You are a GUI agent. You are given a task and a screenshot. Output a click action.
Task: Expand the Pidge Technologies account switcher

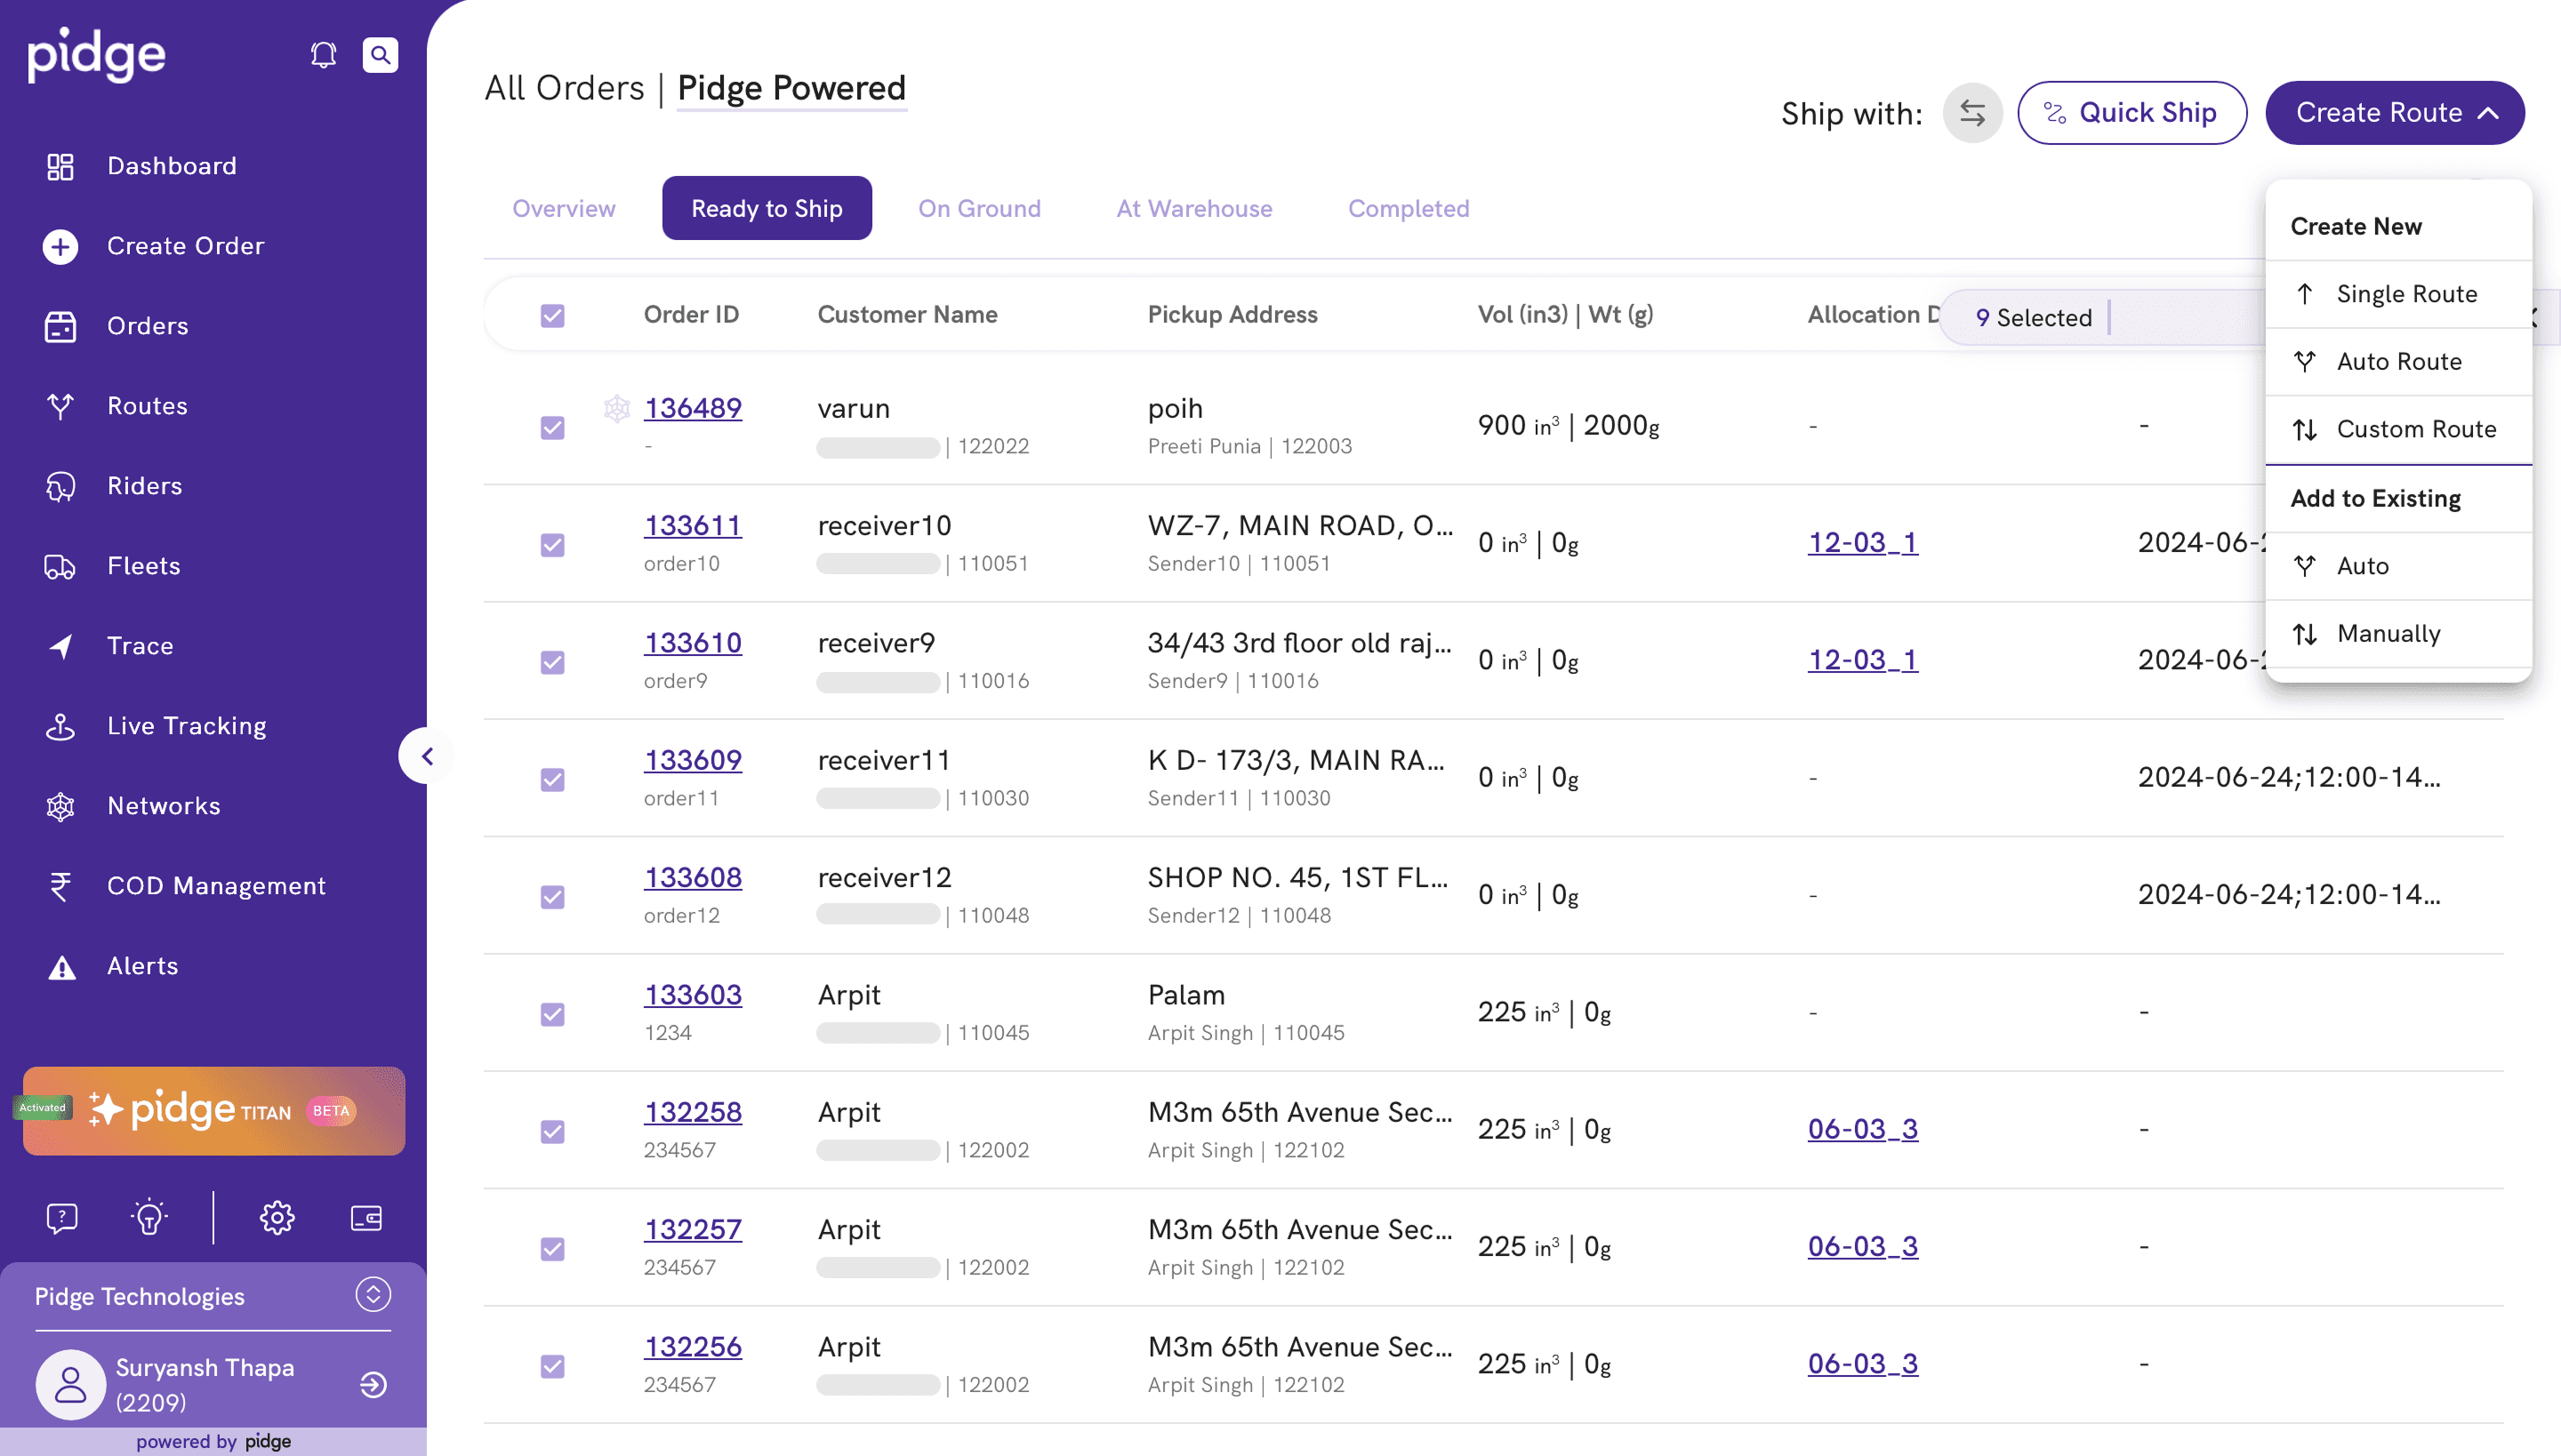373,1295
